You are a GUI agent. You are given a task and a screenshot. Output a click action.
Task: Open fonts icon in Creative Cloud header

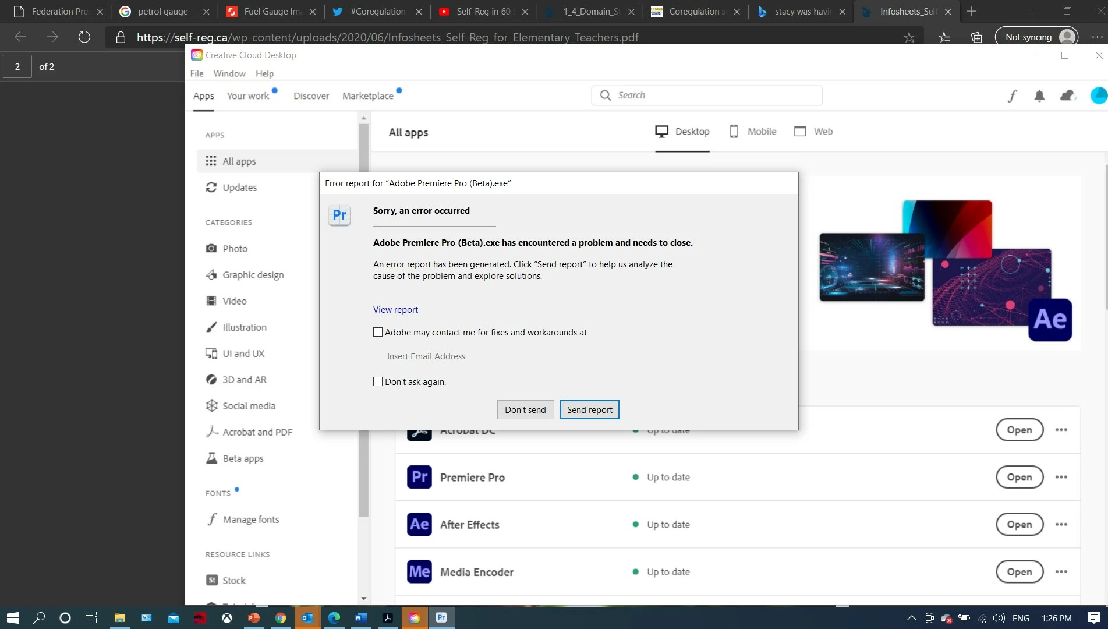[1012, 96]
